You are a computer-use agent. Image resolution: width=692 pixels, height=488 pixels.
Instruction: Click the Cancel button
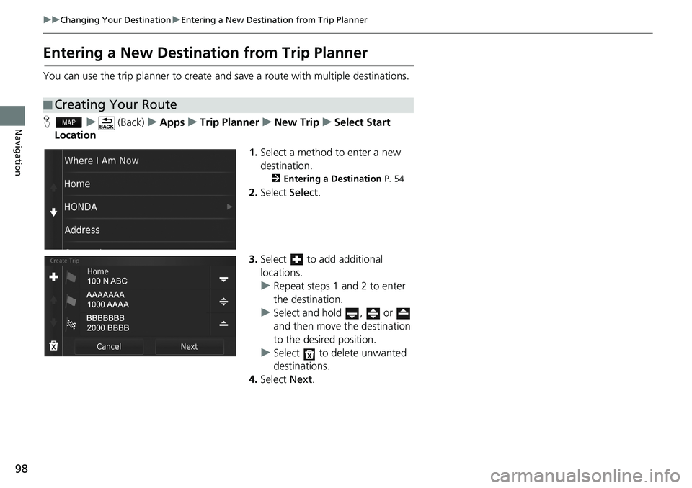109,347
